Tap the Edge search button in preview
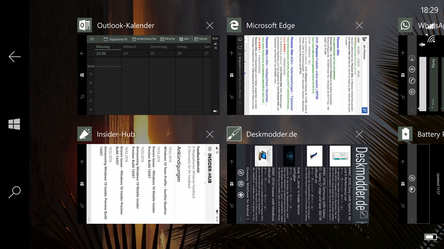This screenshot has width=444, height=249. pyautogui.click(x=364, y=110)
